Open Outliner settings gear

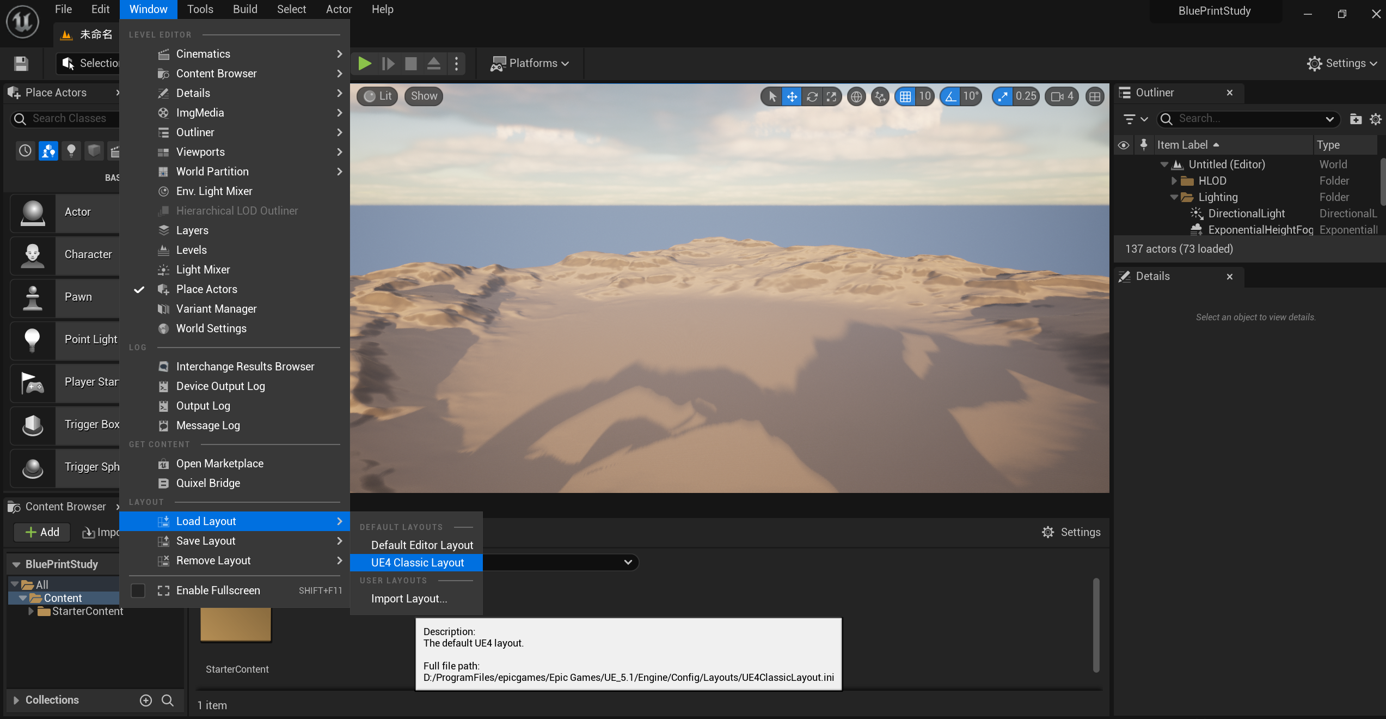point(1375,119)
